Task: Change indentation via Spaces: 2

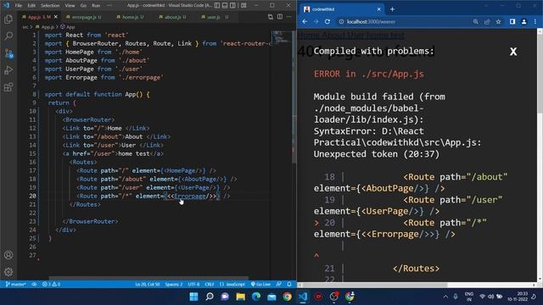Action: [173, 285]
